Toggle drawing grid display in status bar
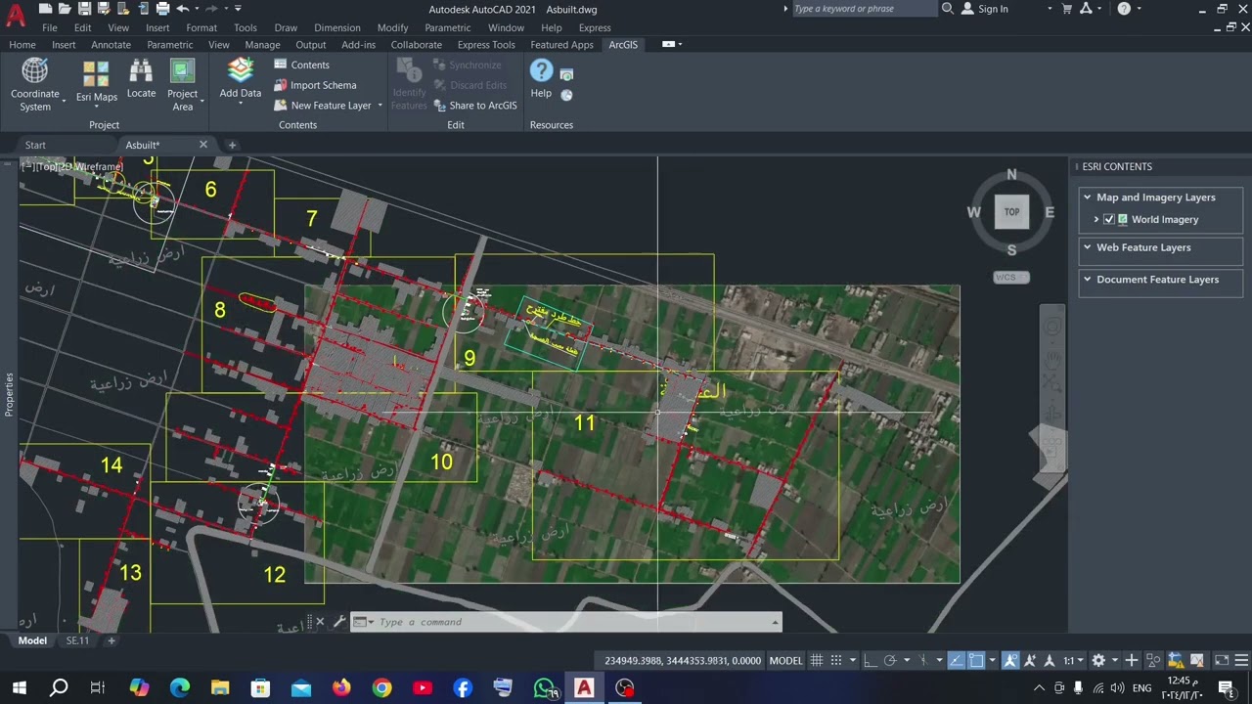1252x704 pixels. coord(817,660)
